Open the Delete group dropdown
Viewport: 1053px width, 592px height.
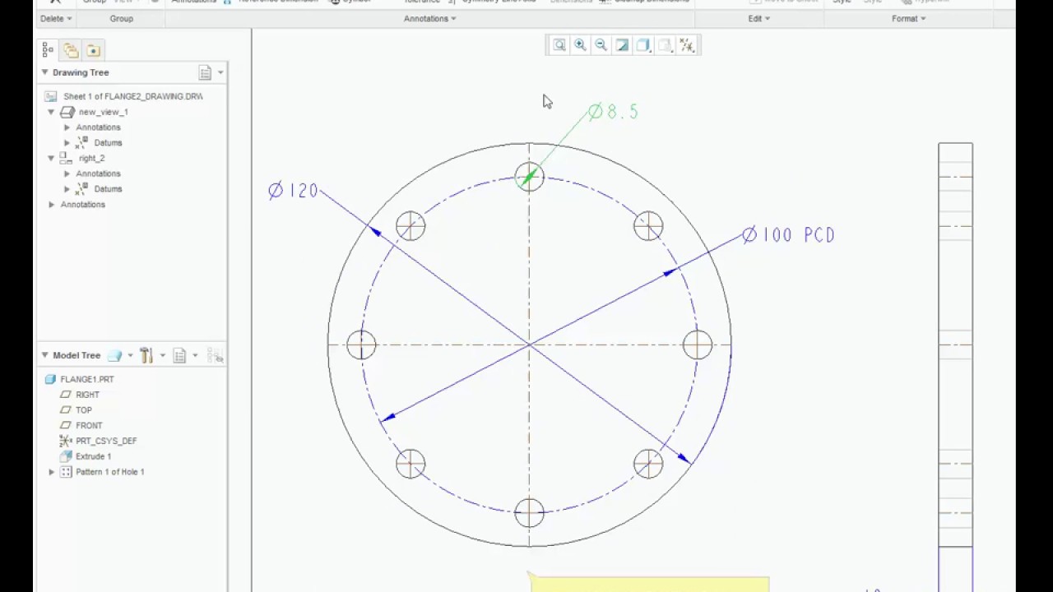pyautogui.click(x=56, y=18)
